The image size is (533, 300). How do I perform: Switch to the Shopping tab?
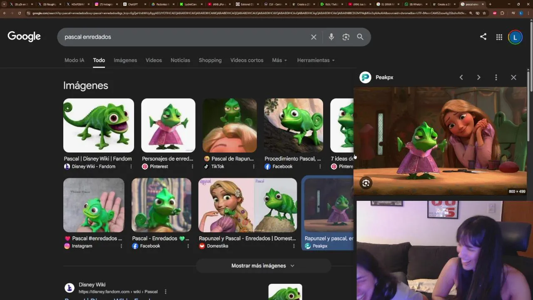coord(210,60)
